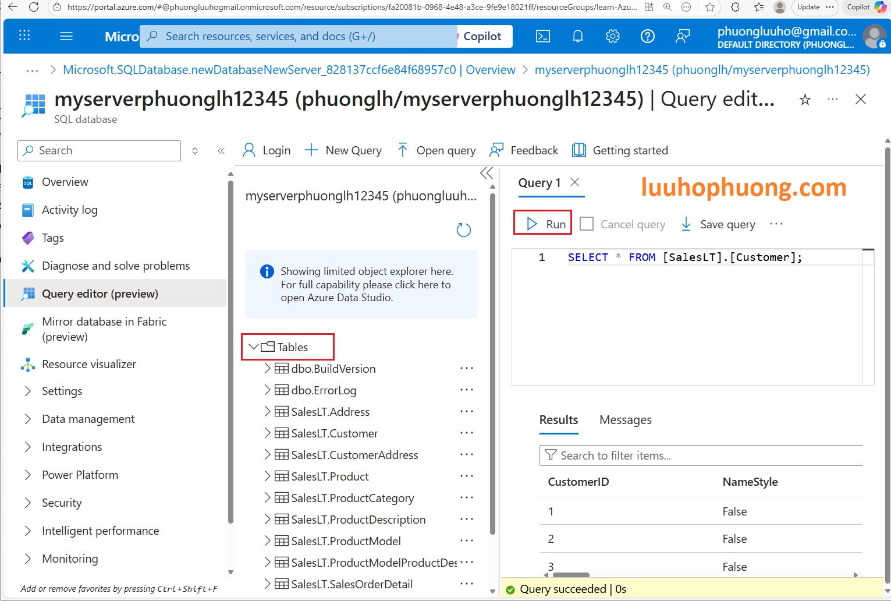This screenshot has width=891, height=604.
Task: Open the Azure portal hamburger menu
Action: (66, 36)
